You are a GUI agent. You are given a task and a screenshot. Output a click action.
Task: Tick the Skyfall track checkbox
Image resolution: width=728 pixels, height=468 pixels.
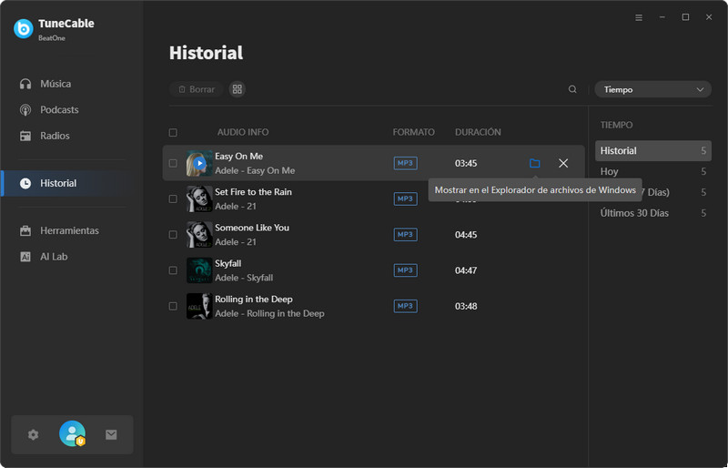173,270
